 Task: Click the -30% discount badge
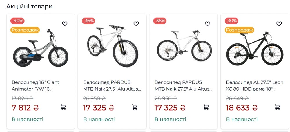pyautogui.click(x=231, y=21)
